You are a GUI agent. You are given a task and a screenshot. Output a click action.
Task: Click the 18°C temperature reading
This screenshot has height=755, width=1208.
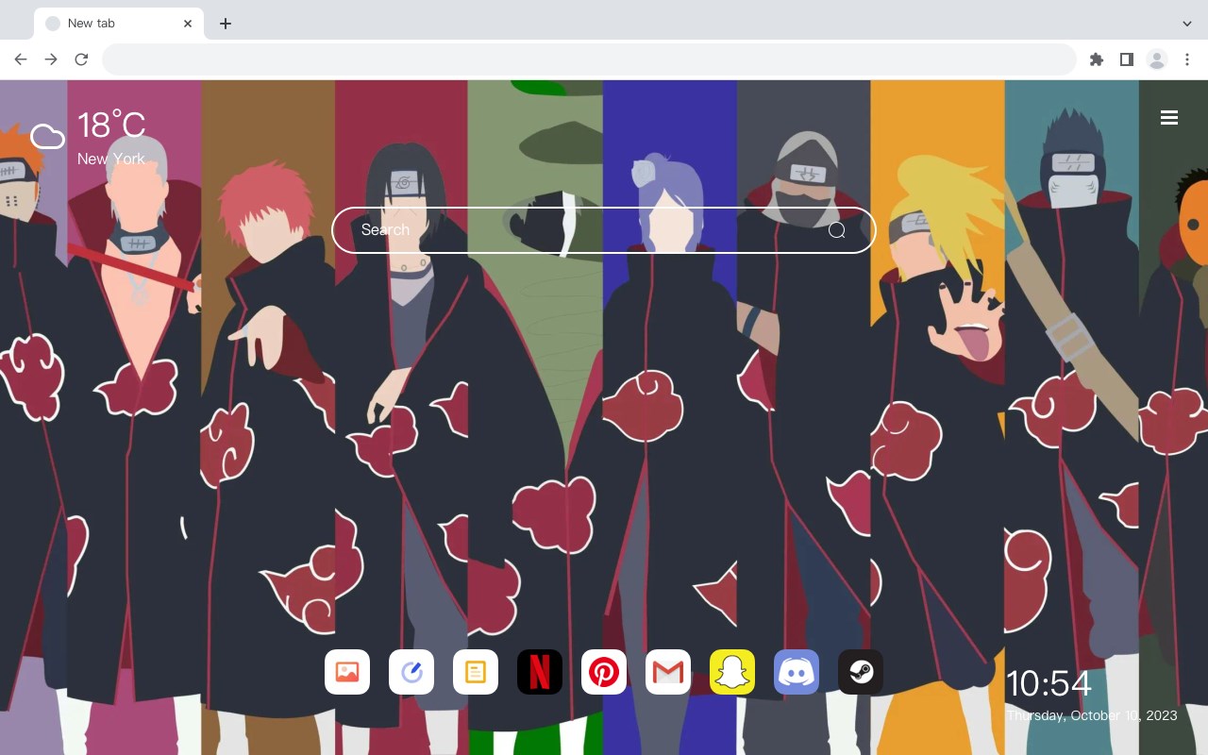pyautogui.click(x=111, y=126)
